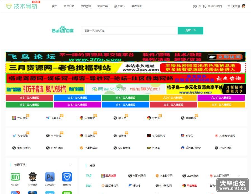This screenshot has height=194, width=251.
Task: Open the 实用工具 menu
Action: [x=103, y=6]
